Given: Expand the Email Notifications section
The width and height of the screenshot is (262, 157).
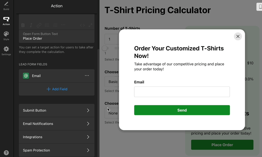Looking at the screenshot, I should tap(57, 124).
